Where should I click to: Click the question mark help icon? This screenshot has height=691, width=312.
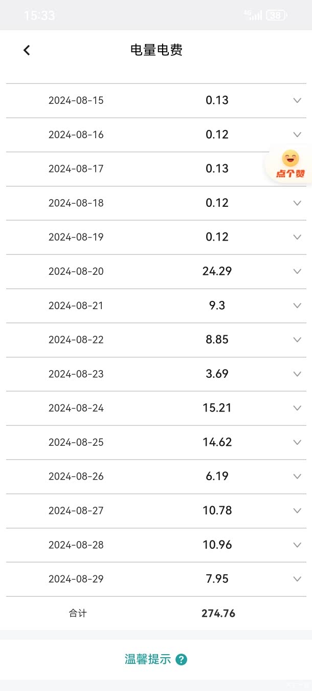pos(181,659)
